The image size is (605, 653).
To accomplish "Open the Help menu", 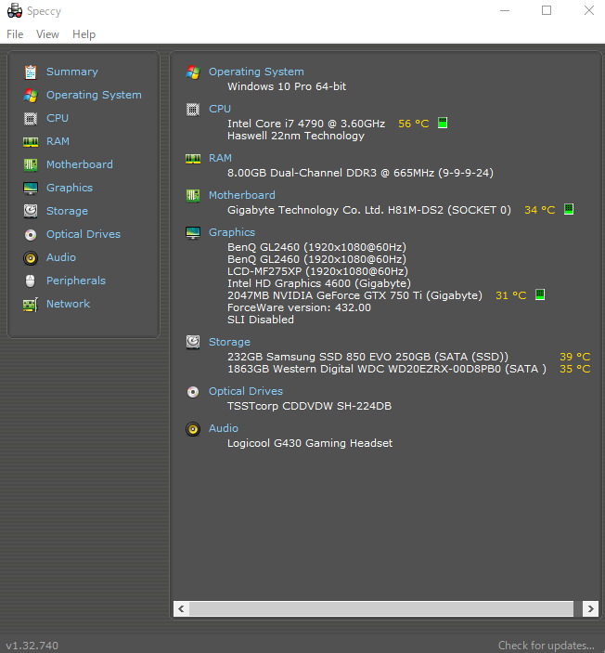I will click(84, 34).
